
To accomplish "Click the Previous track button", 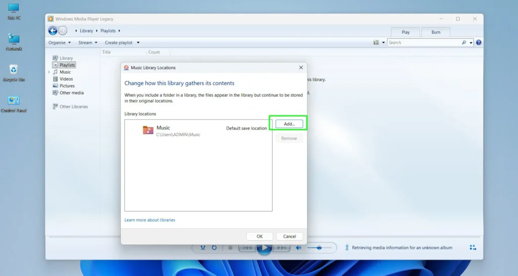I will pos(247,248).
